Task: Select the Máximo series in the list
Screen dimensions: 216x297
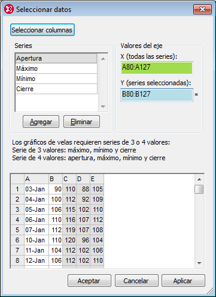Action: tap(56, 68)
